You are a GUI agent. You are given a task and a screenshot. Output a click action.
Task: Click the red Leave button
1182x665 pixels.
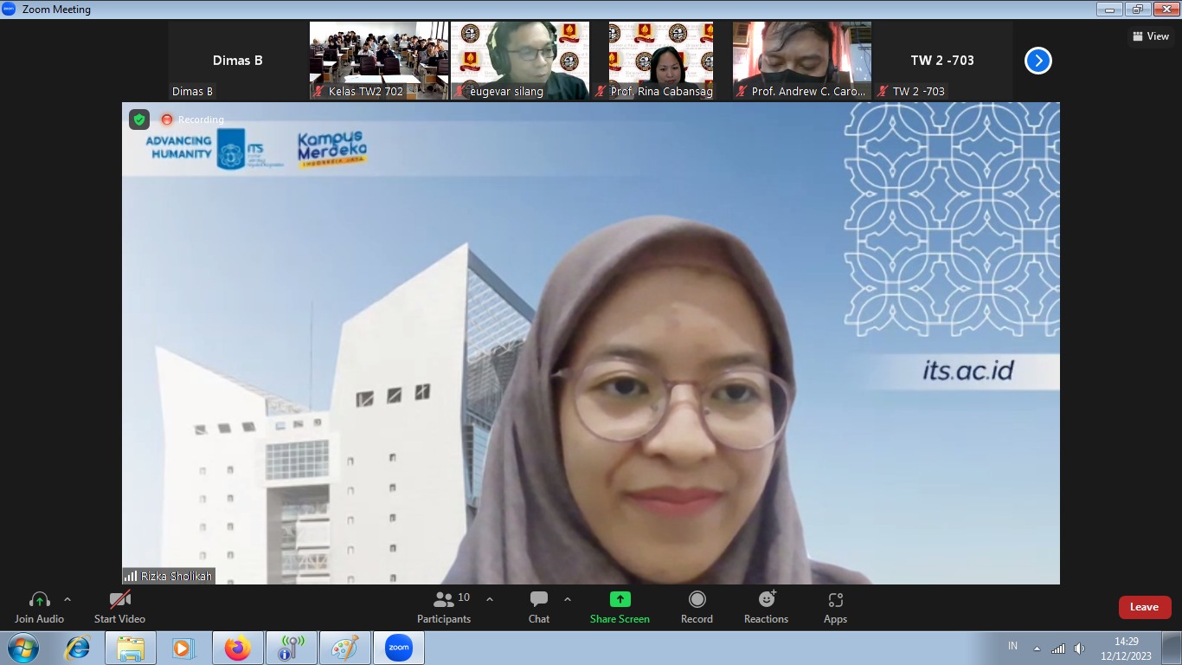(x=1144, y=607)
